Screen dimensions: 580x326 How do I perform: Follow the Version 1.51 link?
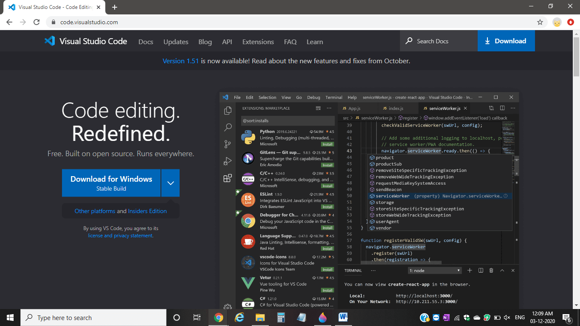[x=181, y=61]
